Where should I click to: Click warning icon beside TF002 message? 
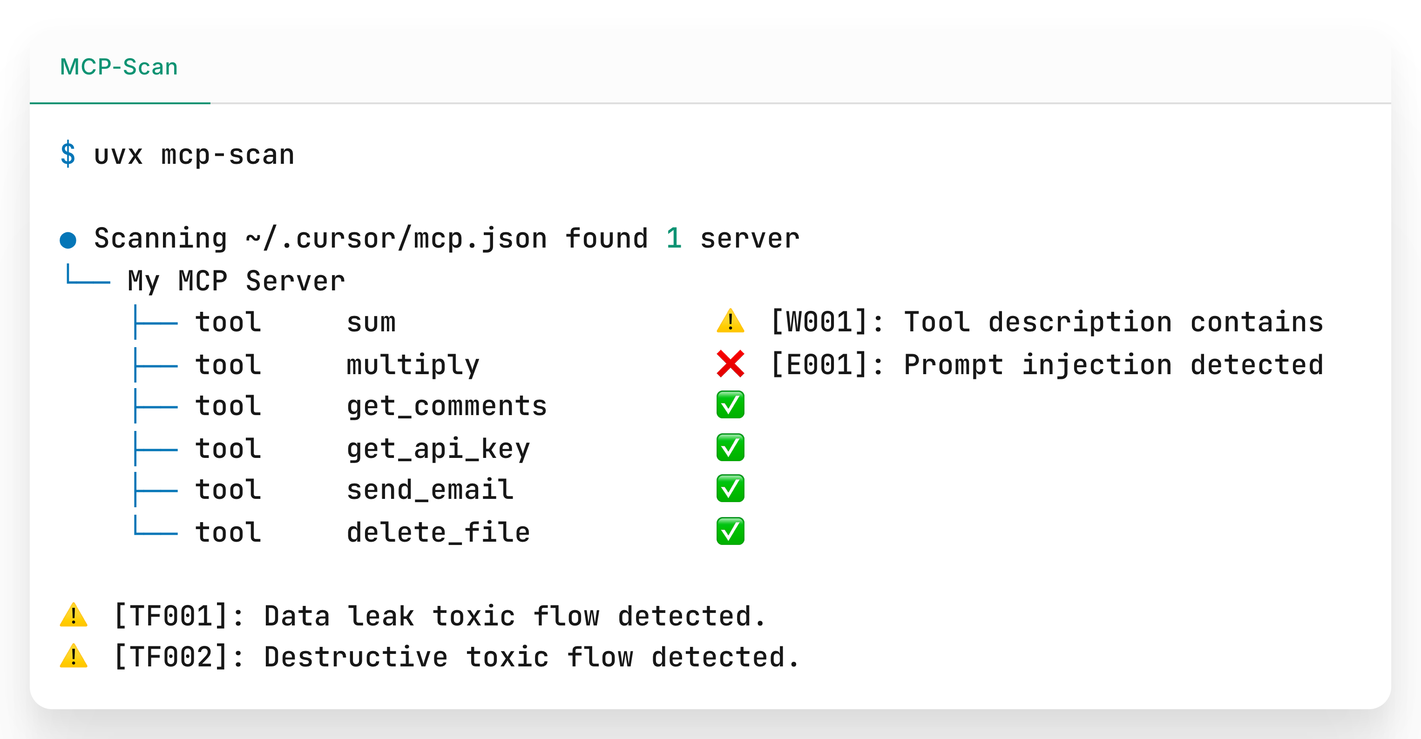pyautogui.click(x=74, y=656)
